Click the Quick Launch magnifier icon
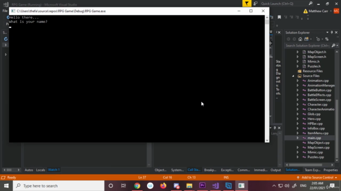 (311, 4)
